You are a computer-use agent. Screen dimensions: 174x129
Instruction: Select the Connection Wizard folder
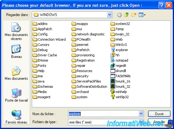[x=49, y=39]
